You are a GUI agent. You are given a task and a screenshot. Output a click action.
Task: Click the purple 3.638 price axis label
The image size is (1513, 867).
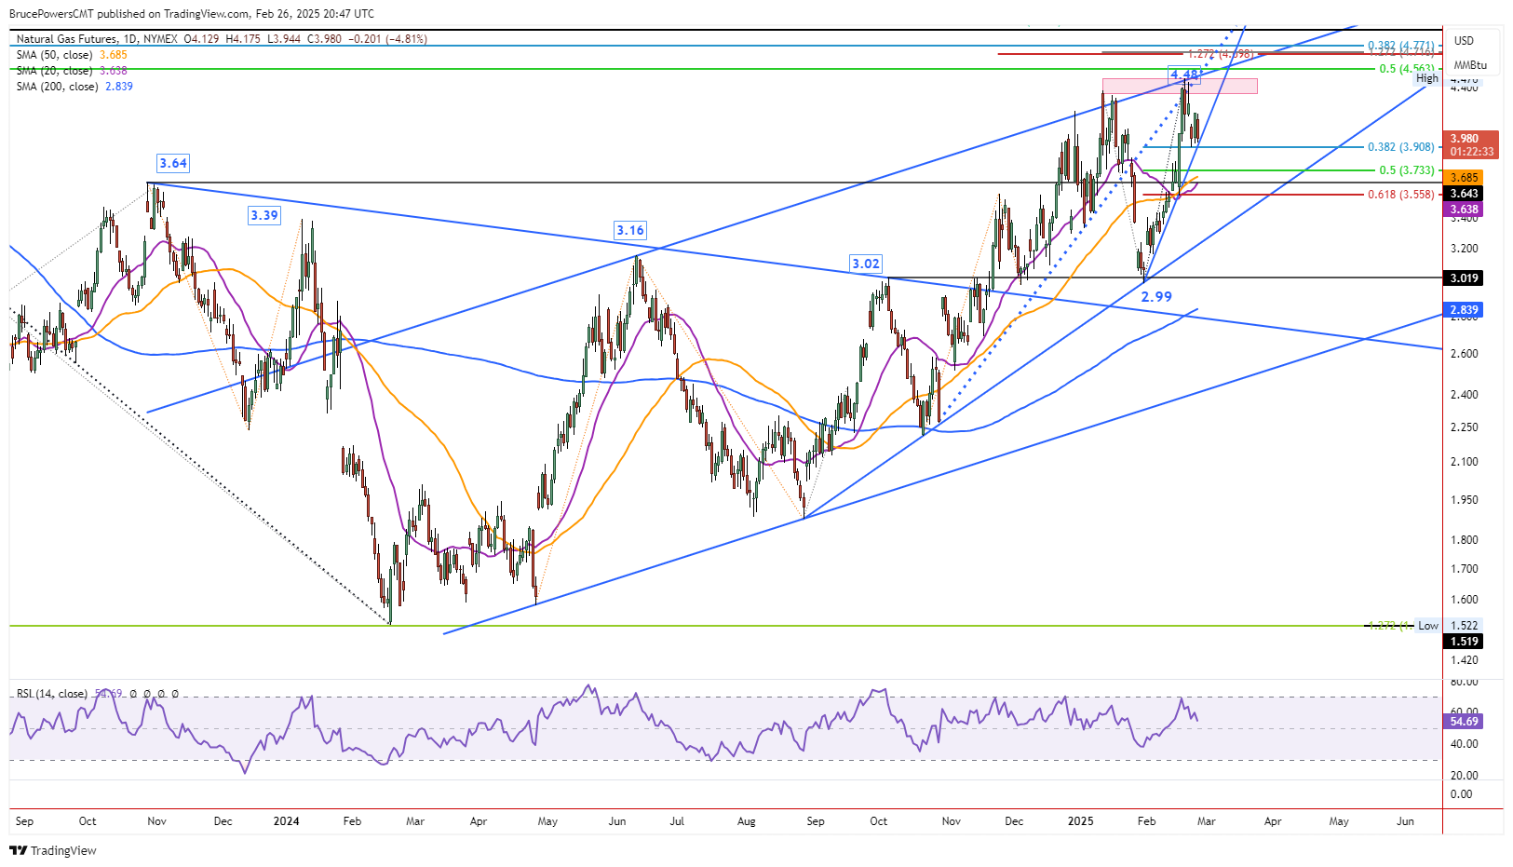[1463, 210]
